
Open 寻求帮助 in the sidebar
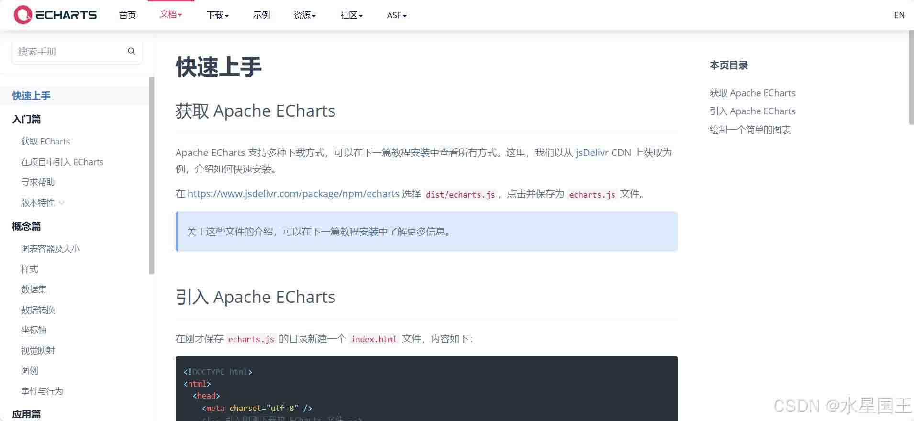[38, 182]
